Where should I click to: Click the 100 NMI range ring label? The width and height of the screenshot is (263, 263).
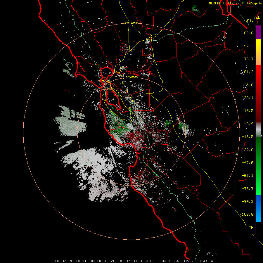131,23
